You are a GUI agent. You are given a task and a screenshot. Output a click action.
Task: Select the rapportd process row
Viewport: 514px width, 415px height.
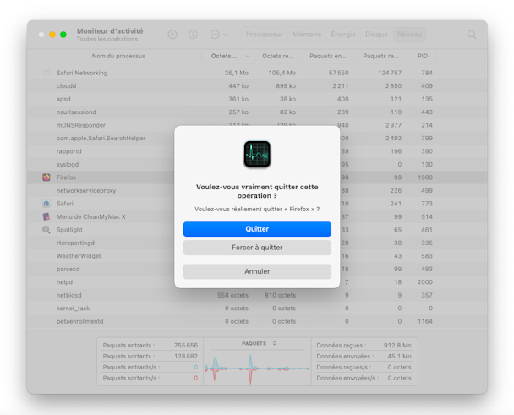[257, 151]
